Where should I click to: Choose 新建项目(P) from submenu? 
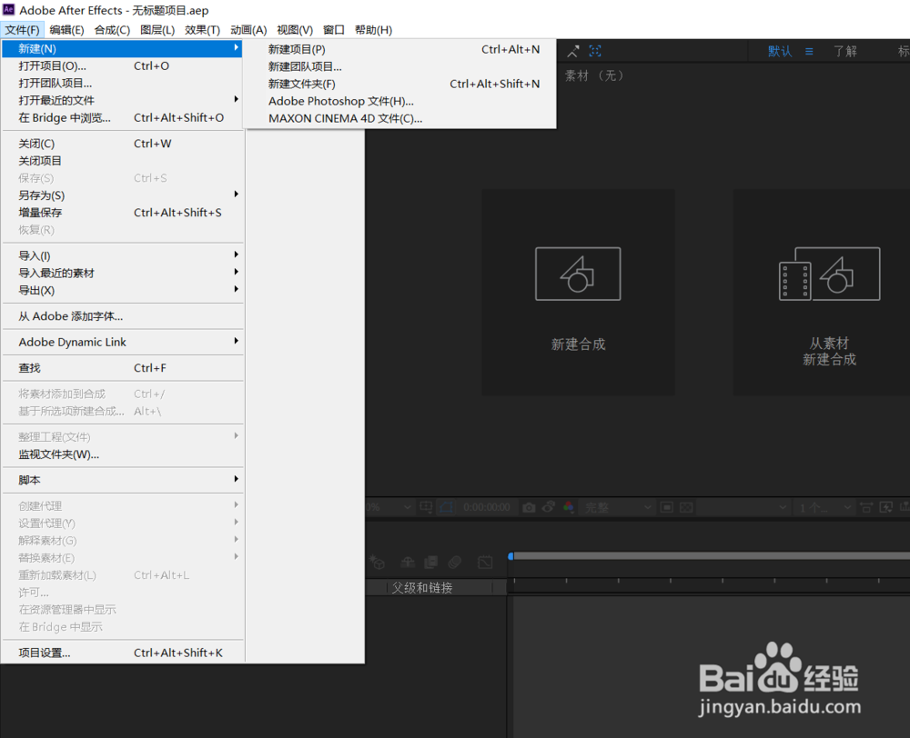(399, 49)
